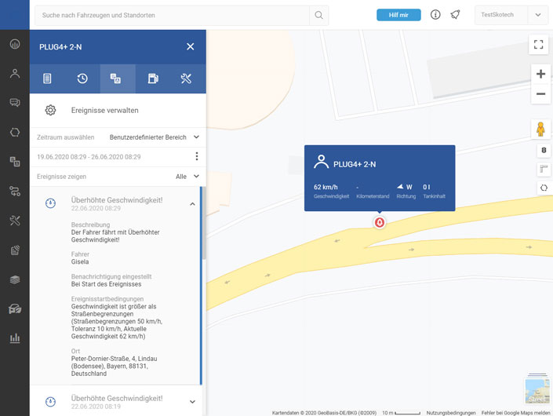This screenshot has width=553, height=416.
Task: Switch to the vehicle details document tab
Action: point(47,78)
